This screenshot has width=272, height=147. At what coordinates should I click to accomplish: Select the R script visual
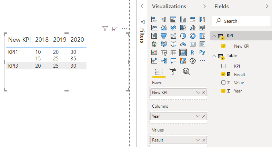192,52
